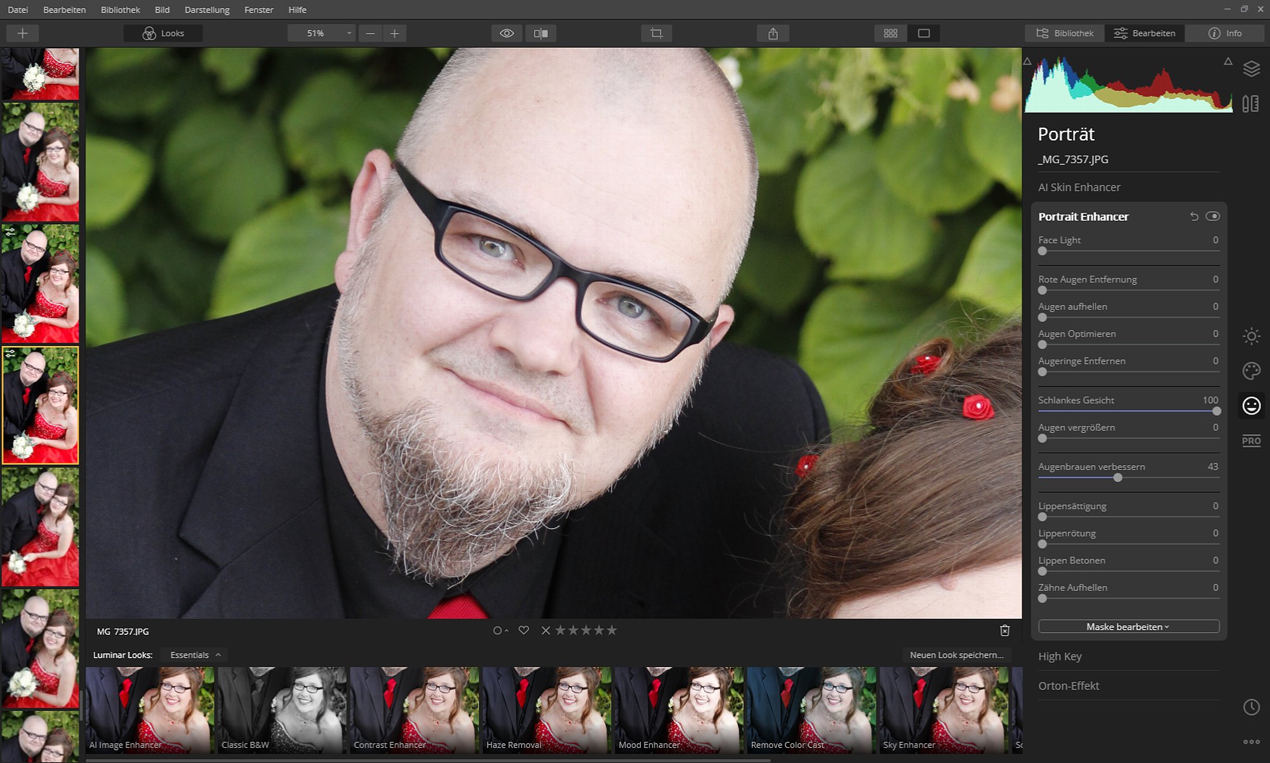Viewport: 1270px width, 763px height.
Task: Open the Looks panel button
Action: (x=163, y=33)
